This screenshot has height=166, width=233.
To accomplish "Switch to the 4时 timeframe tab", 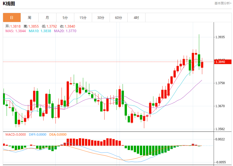I will coord(136,18).
